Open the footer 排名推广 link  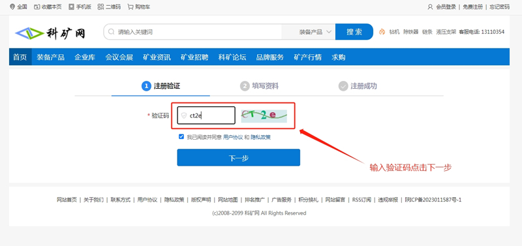254,200
